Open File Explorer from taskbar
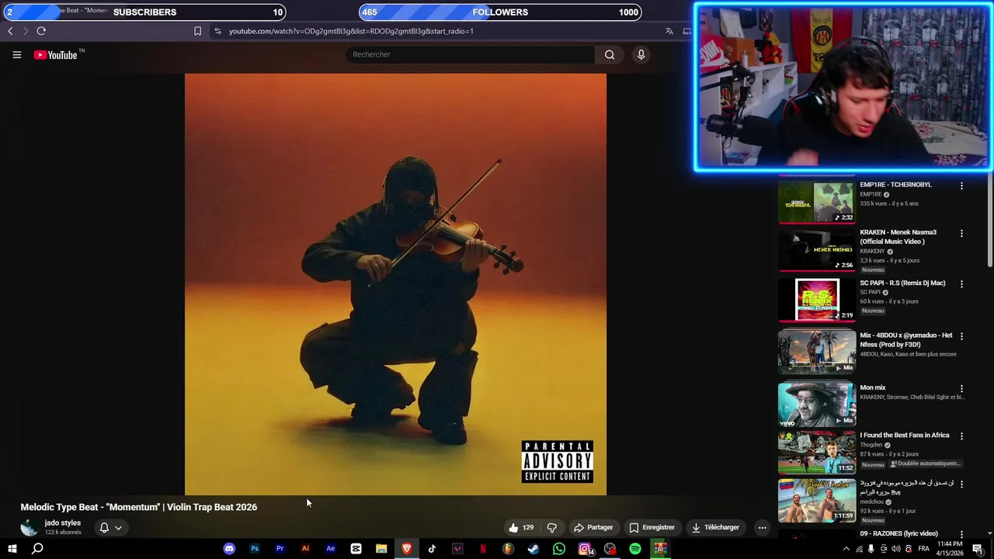 381,549
